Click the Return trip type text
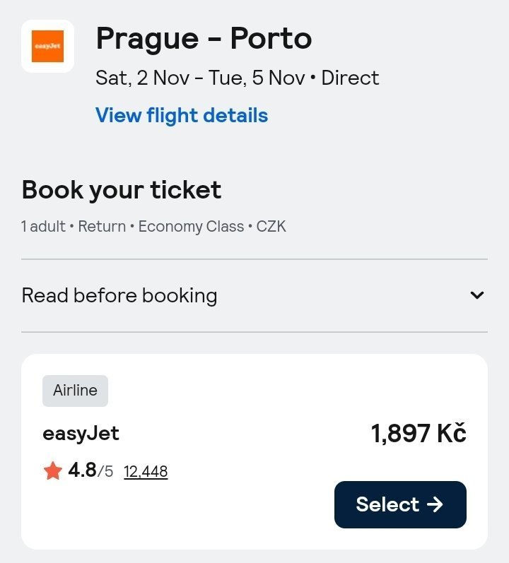The height and width of the screenshot is (563, 509). pyautogui.click(x=102, y=227)
